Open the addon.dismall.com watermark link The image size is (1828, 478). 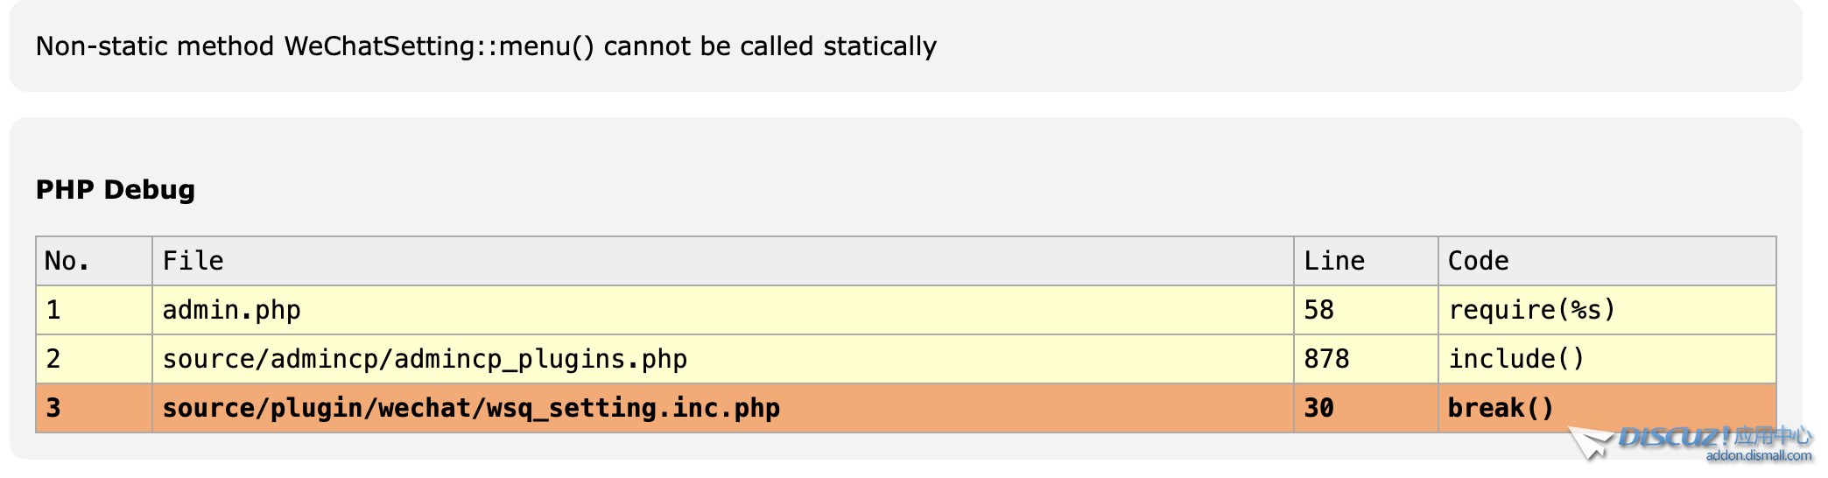click(1758, 455)
